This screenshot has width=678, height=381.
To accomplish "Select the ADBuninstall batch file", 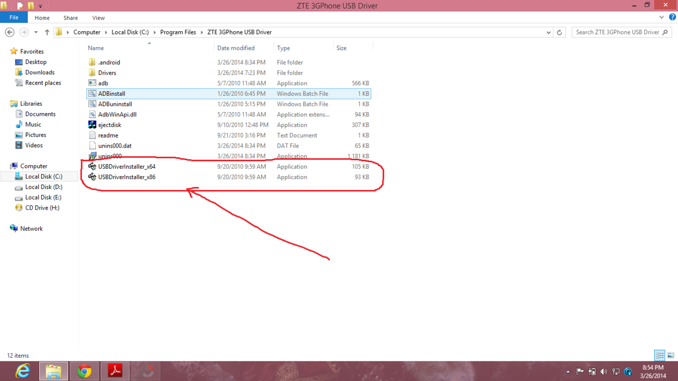I will coord(115,104).
